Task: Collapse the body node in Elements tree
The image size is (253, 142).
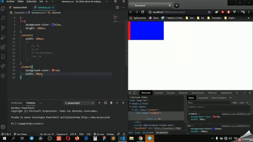Action: tap(130, 106)
